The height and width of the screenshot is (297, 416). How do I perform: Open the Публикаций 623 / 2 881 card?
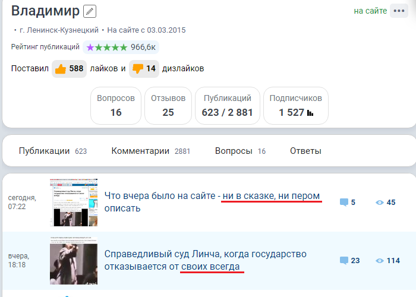click(x=228, y=106)
